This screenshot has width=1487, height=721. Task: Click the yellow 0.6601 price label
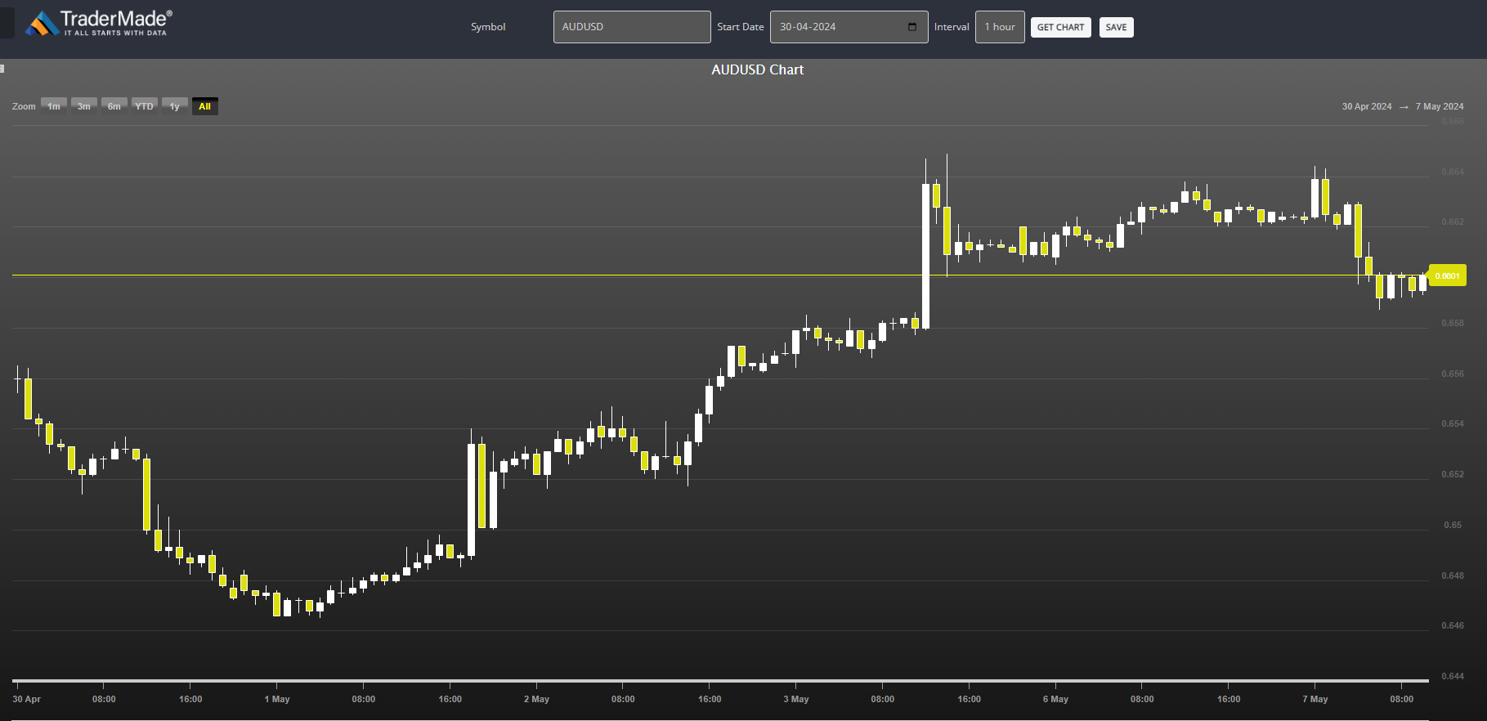[1447, 275]
